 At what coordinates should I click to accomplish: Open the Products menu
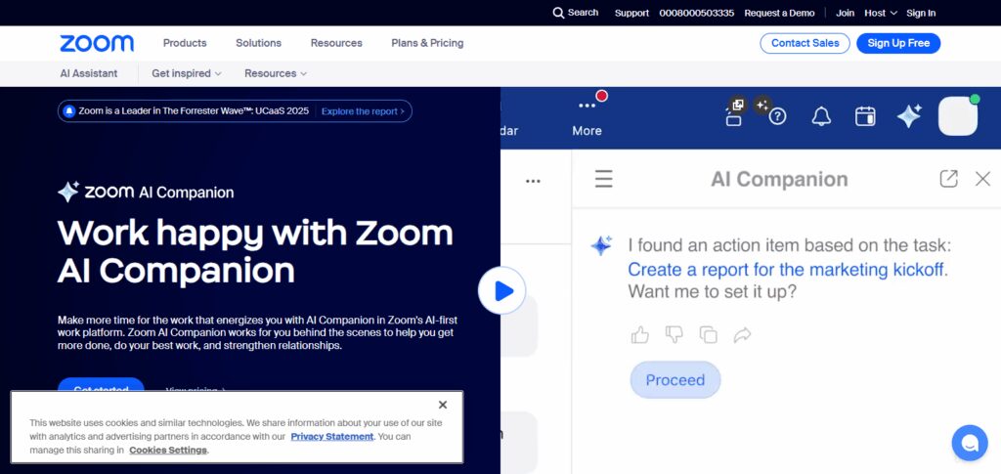tap(185, 43)
